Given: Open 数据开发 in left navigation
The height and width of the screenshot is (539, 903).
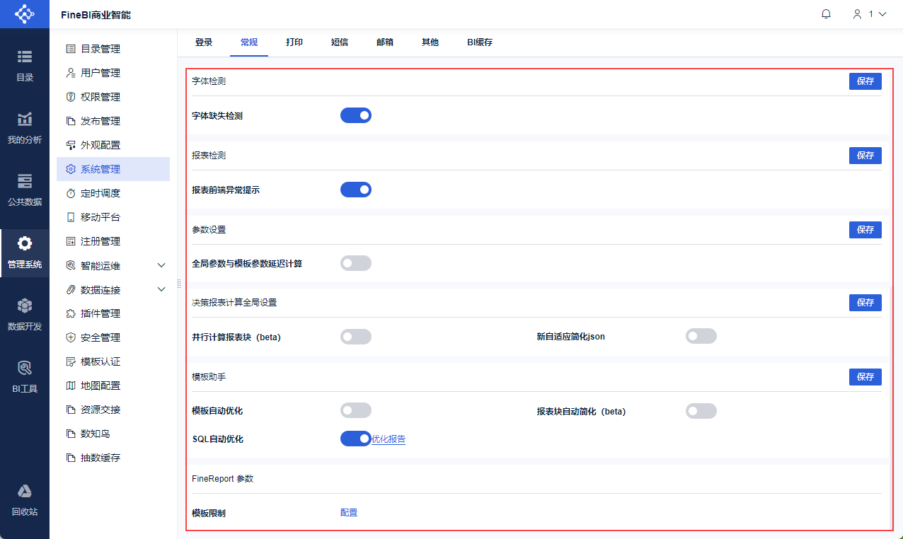Looking at the screenshot, I should tap(25, 315).
